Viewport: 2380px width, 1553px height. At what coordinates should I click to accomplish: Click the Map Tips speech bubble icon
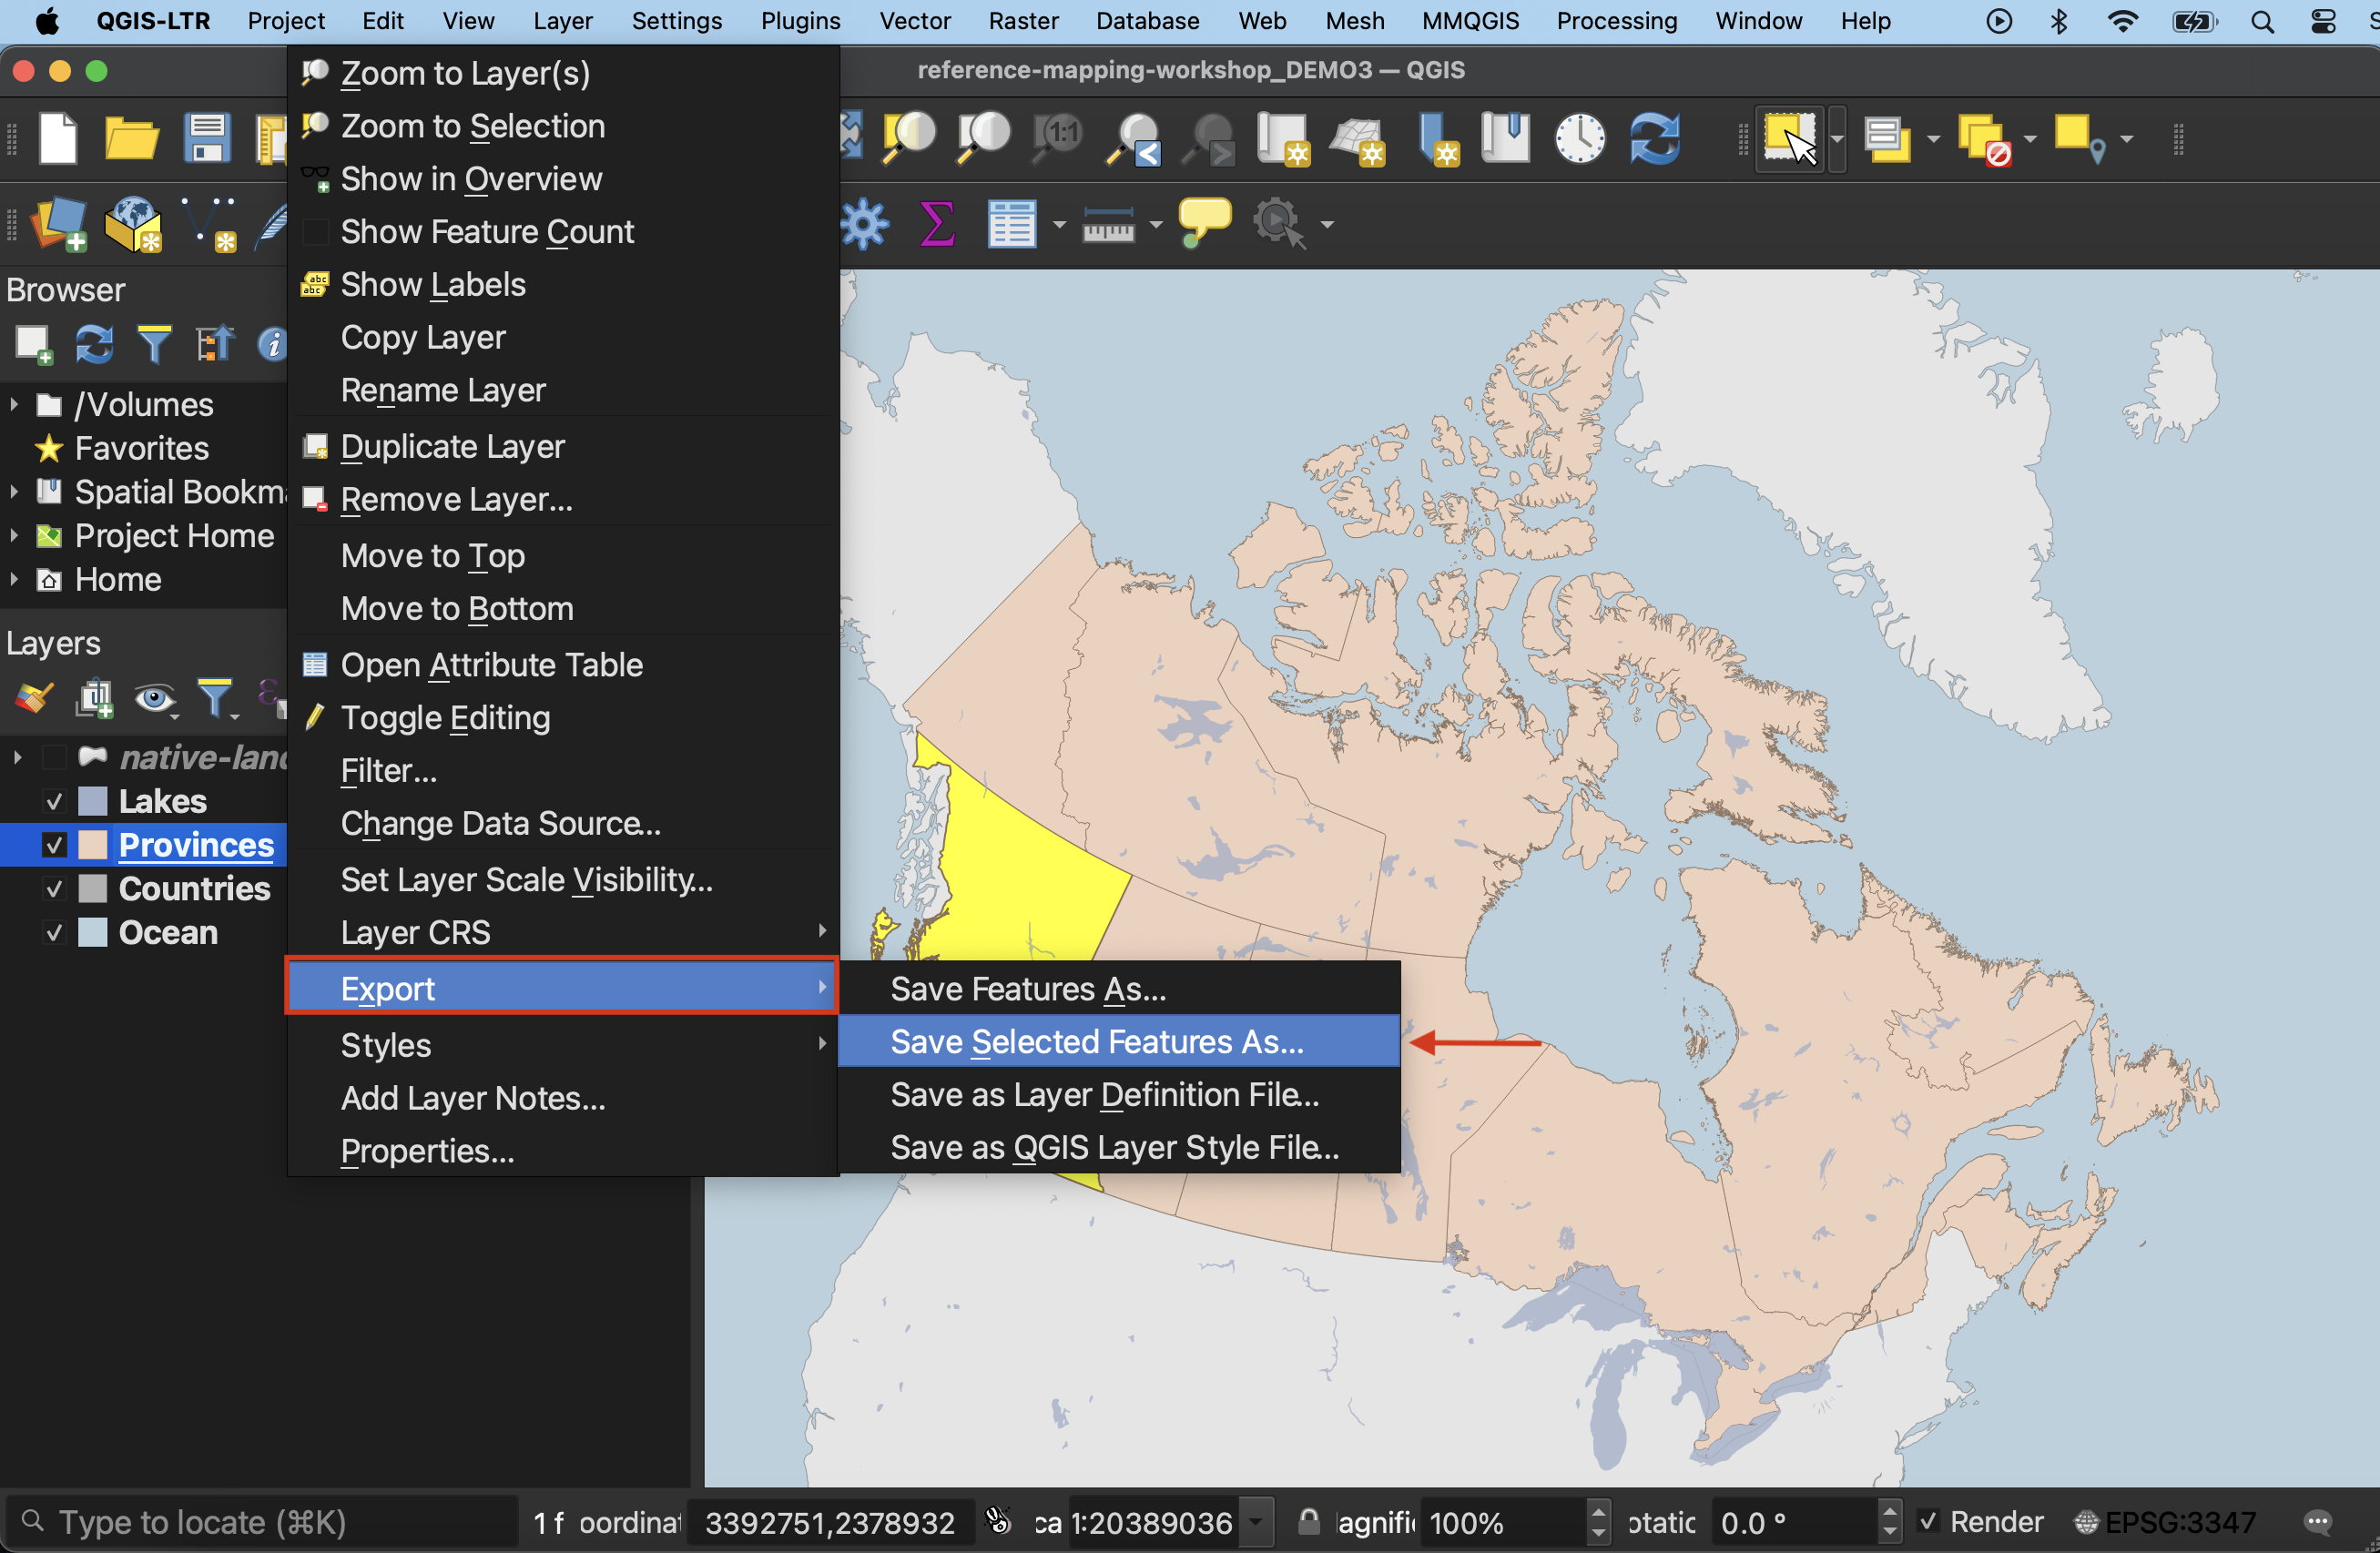1203,222
